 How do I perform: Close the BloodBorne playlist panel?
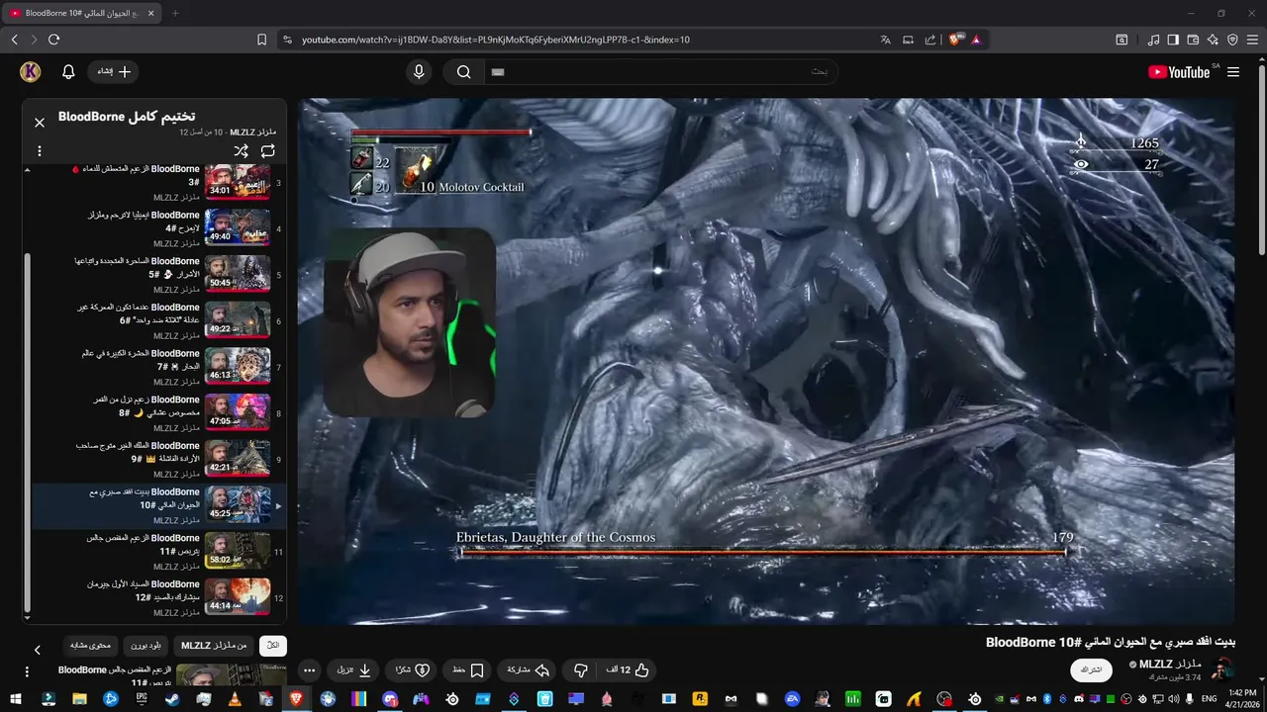coord(40,123)
